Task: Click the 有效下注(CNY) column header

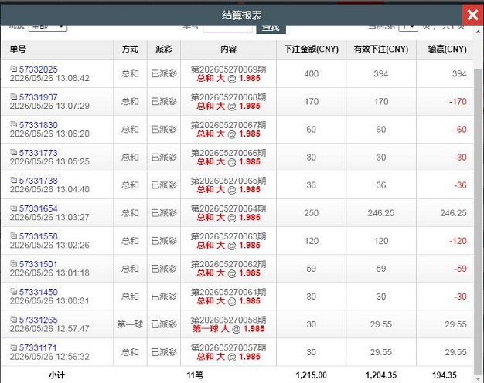Action: click(x=381, y=49)
